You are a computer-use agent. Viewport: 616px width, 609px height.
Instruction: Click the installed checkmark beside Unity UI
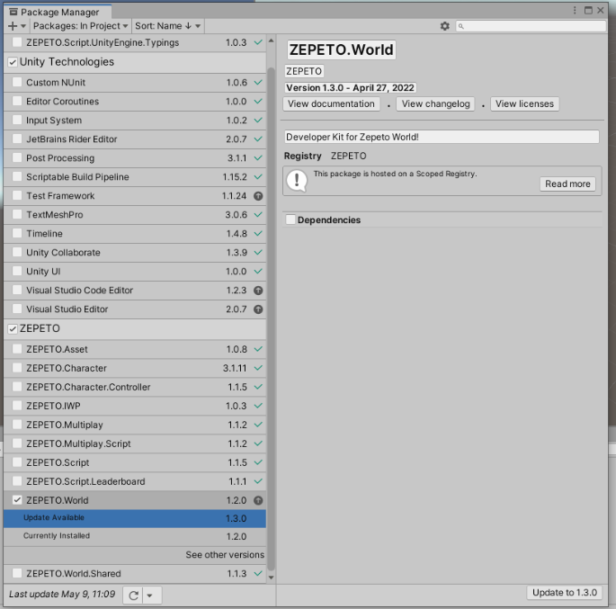click(x=258, y=271)
